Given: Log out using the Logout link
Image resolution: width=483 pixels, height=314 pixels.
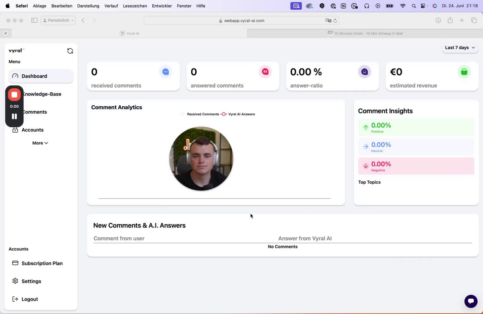Looking at the screenshot, I should [30, 299].
